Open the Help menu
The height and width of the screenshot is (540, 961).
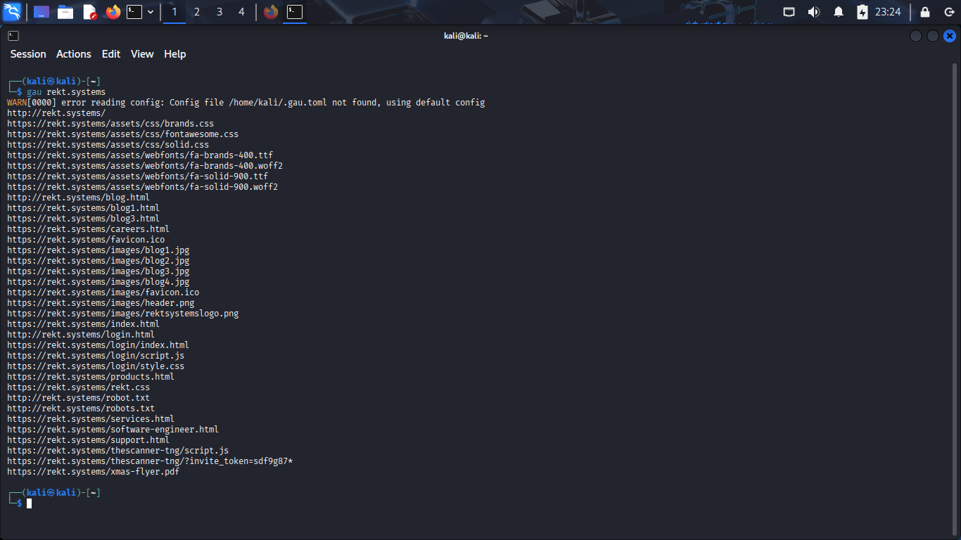(175, 54)
